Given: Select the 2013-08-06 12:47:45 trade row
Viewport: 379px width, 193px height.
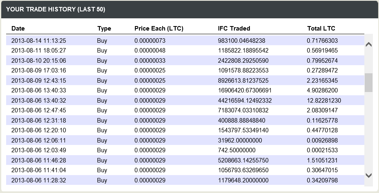Looking at the screenshot, I should 185,110.
